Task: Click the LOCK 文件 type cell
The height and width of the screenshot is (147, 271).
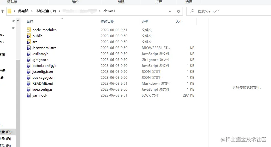Action: [150, 95]
